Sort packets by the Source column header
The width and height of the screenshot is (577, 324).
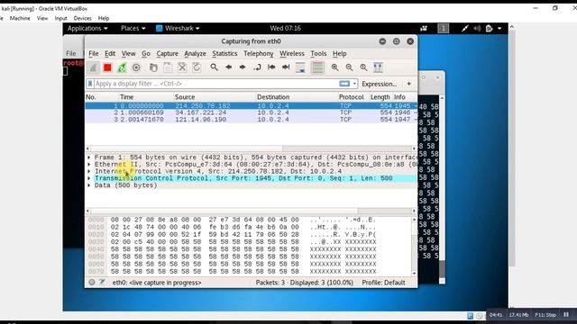tap(215, 97)
